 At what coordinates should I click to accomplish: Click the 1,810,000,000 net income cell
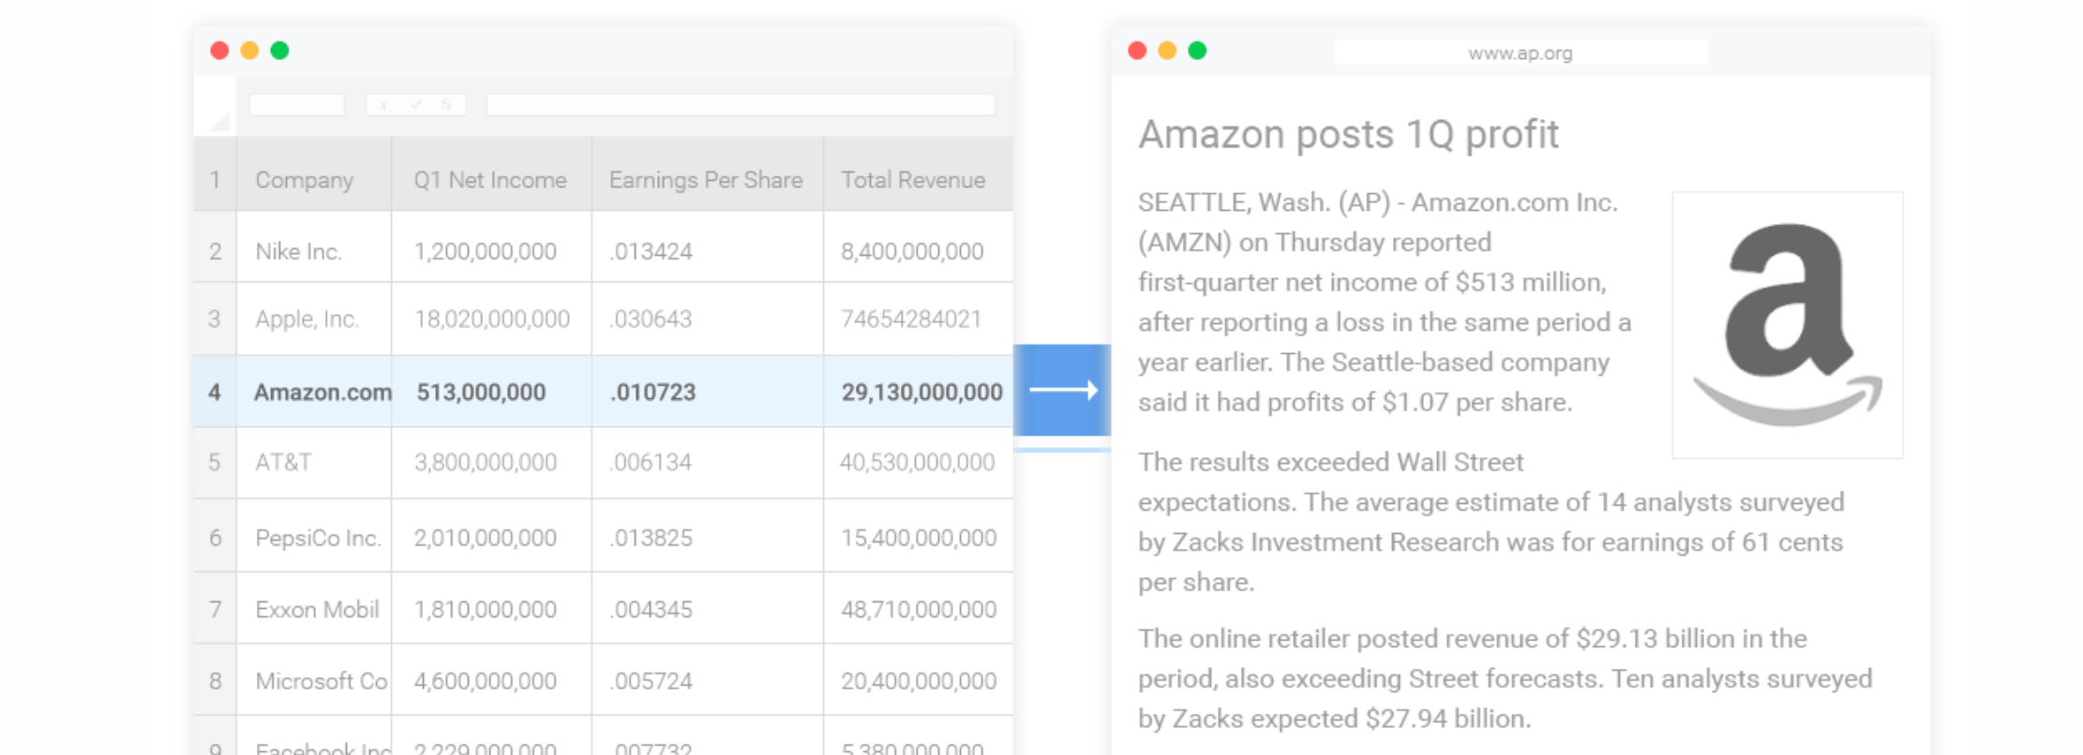(x=491, y=608)
